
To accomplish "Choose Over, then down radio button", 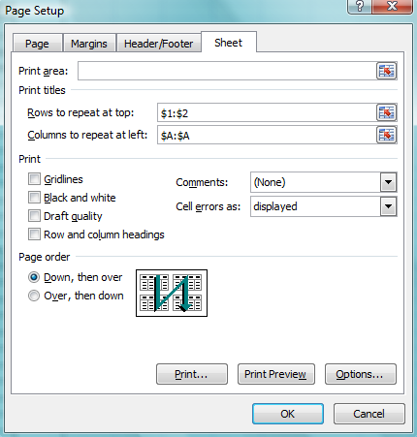I will [x=34, y=296].
